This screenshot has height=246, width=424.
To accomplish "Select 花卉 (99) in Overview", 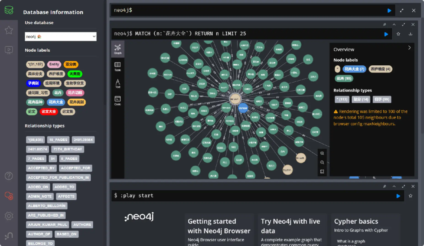I will [344, 79].
